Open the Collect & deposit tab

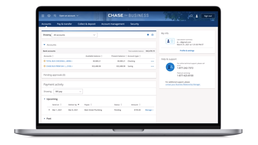point(86,24)
